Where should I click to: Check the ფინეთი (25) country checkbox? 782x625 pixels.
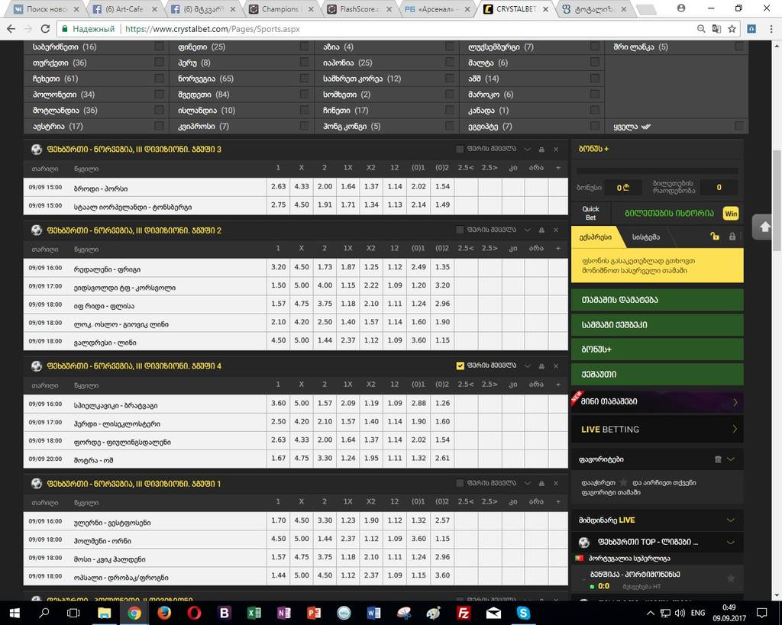pos(304,47)
